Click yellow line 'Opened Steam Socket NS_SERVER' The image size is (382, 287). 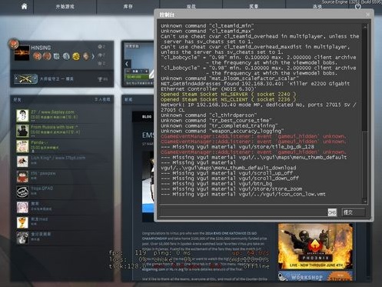pyautogui.click(x=228, y=94)
